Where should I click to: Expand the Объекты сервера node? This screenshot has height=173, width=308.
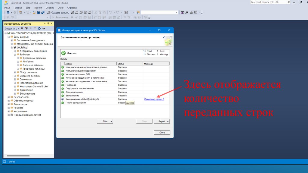(x=9, y=101)
